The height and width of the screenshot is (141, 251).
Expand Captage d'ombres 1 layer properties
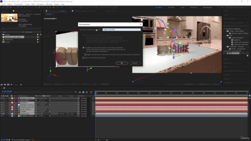coord(10,105)
